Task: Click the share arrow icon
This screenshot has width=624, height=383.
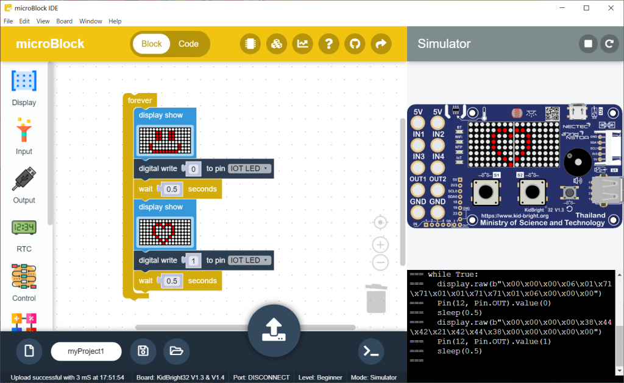Action: tap(381, 44)
